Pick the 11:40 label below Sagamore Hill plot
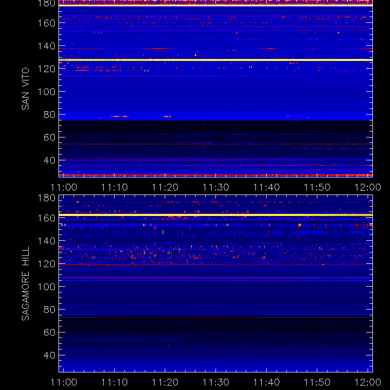The height and width of the screenshot is (390, 390). pos(266,382)
